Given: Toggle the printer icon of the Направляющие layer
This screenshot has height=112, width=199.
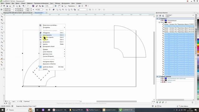Looking at the screenshot, I should tap(163, 21).
